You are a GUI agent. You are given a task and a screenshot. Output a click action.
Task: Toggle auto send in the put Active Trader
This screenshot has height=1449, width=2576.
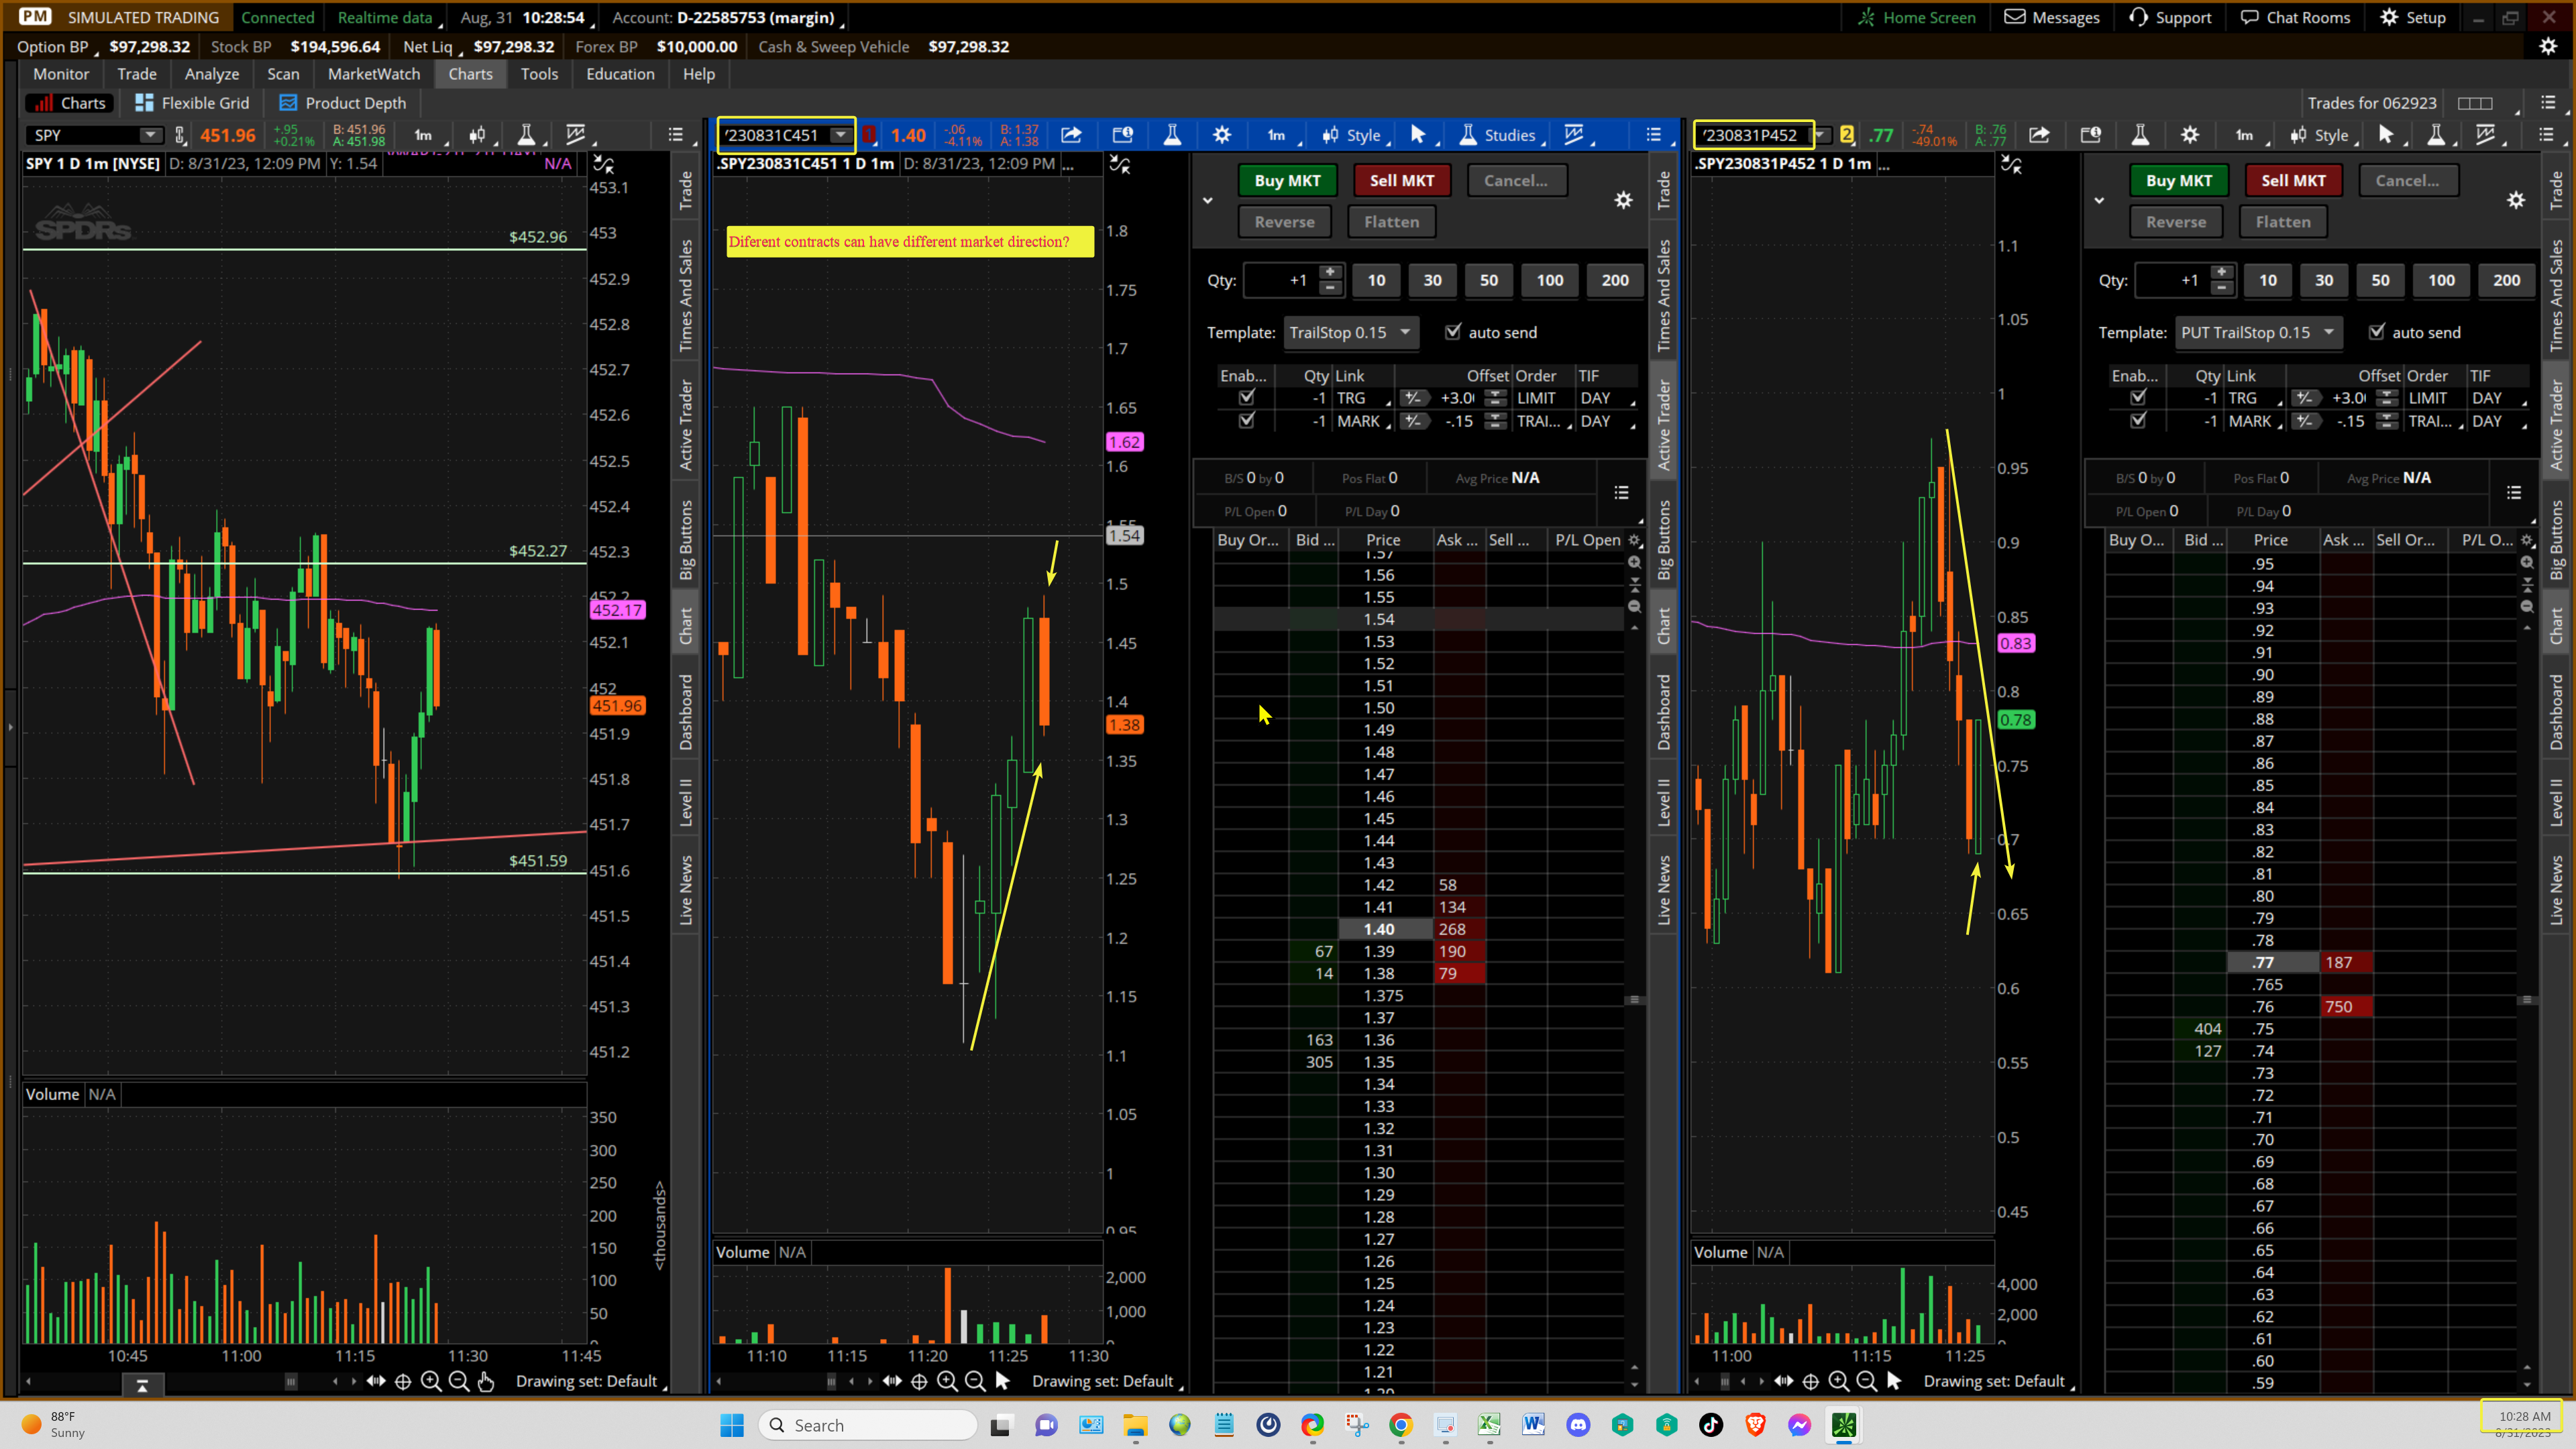click(2377, 332)
